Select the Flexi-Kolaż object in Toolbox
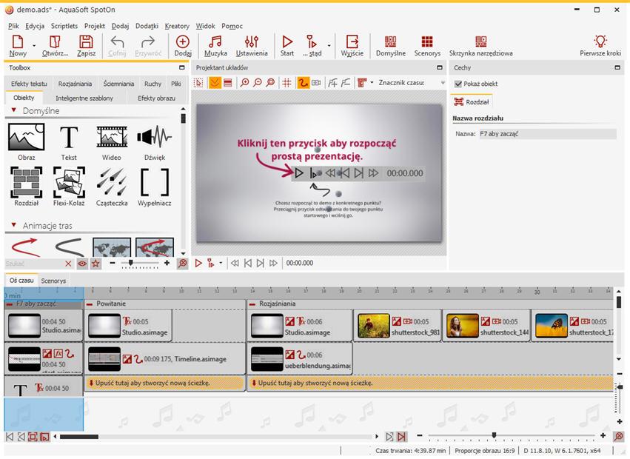The width and height of the screenshot is (630, 459). coord(69,187)
